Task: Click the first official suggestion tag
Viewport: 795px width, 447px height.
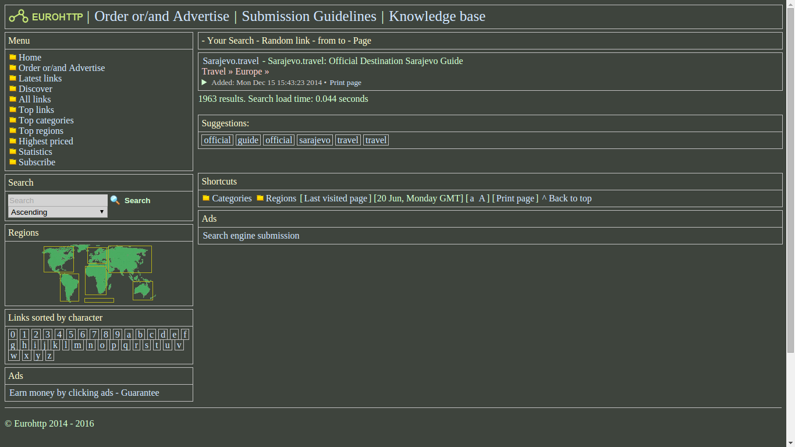Action: tap(217, 140)
